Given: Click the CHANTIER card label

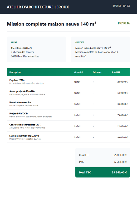Looking at the screenshot, I should [80, 42].
